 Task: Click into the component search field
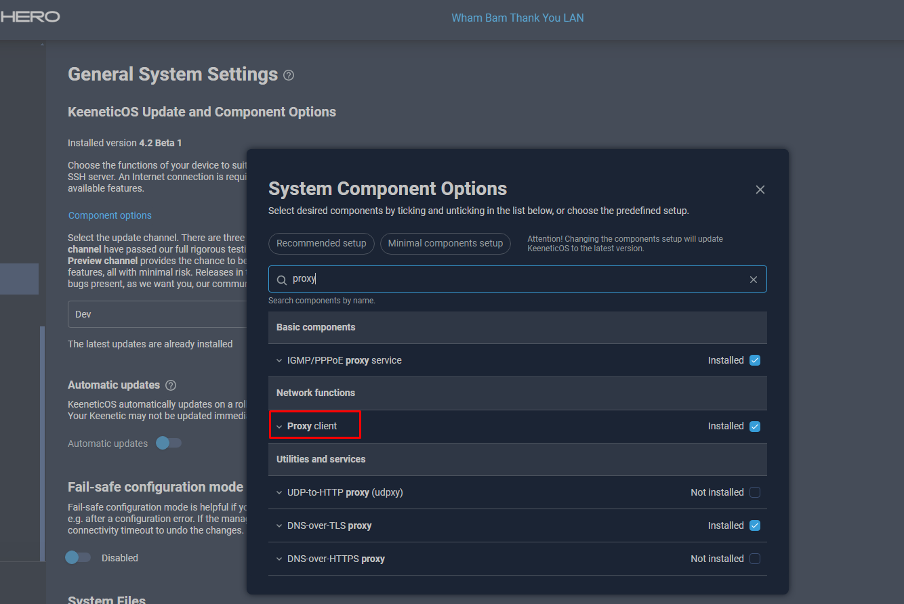click(x=518, y=279)
